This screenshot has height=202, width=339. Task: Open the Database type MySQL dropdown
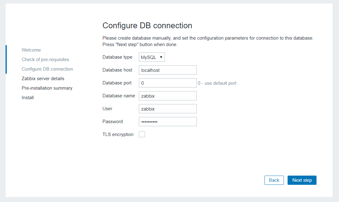152,57
